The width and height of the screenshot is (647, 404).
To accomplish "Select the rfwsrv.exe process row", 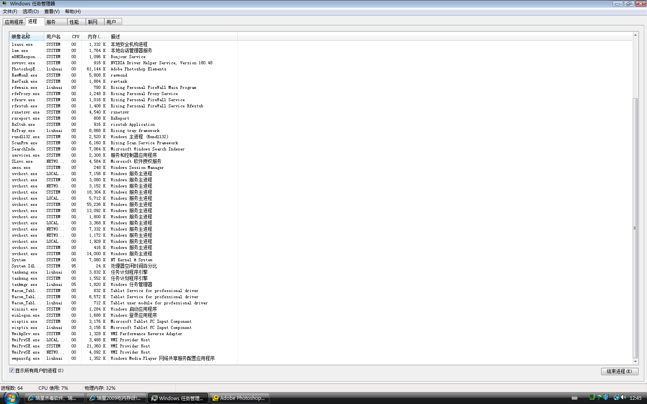I will pyautogui.click(x=123, y=100).
